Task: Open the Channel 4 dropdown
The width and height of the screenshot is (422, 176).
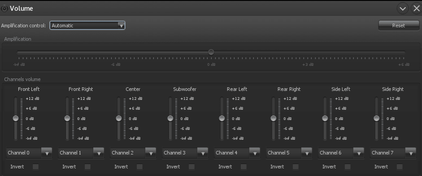Action: pyautogui.click(x=237, y=153)
